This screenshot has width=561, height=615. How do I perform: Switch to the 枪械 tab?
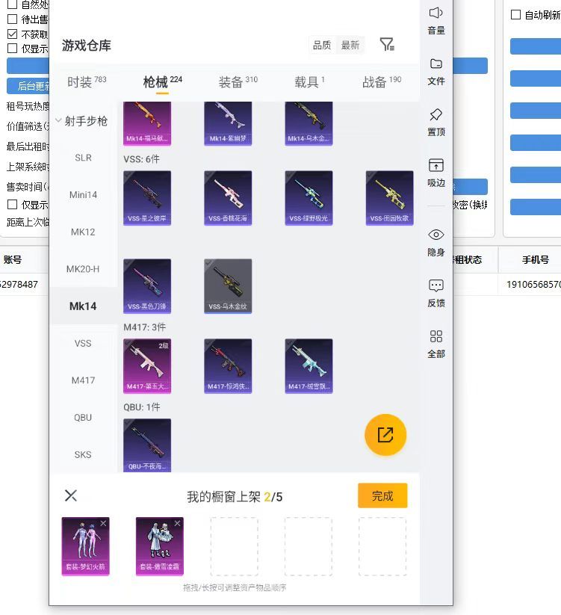click(162, 82)
